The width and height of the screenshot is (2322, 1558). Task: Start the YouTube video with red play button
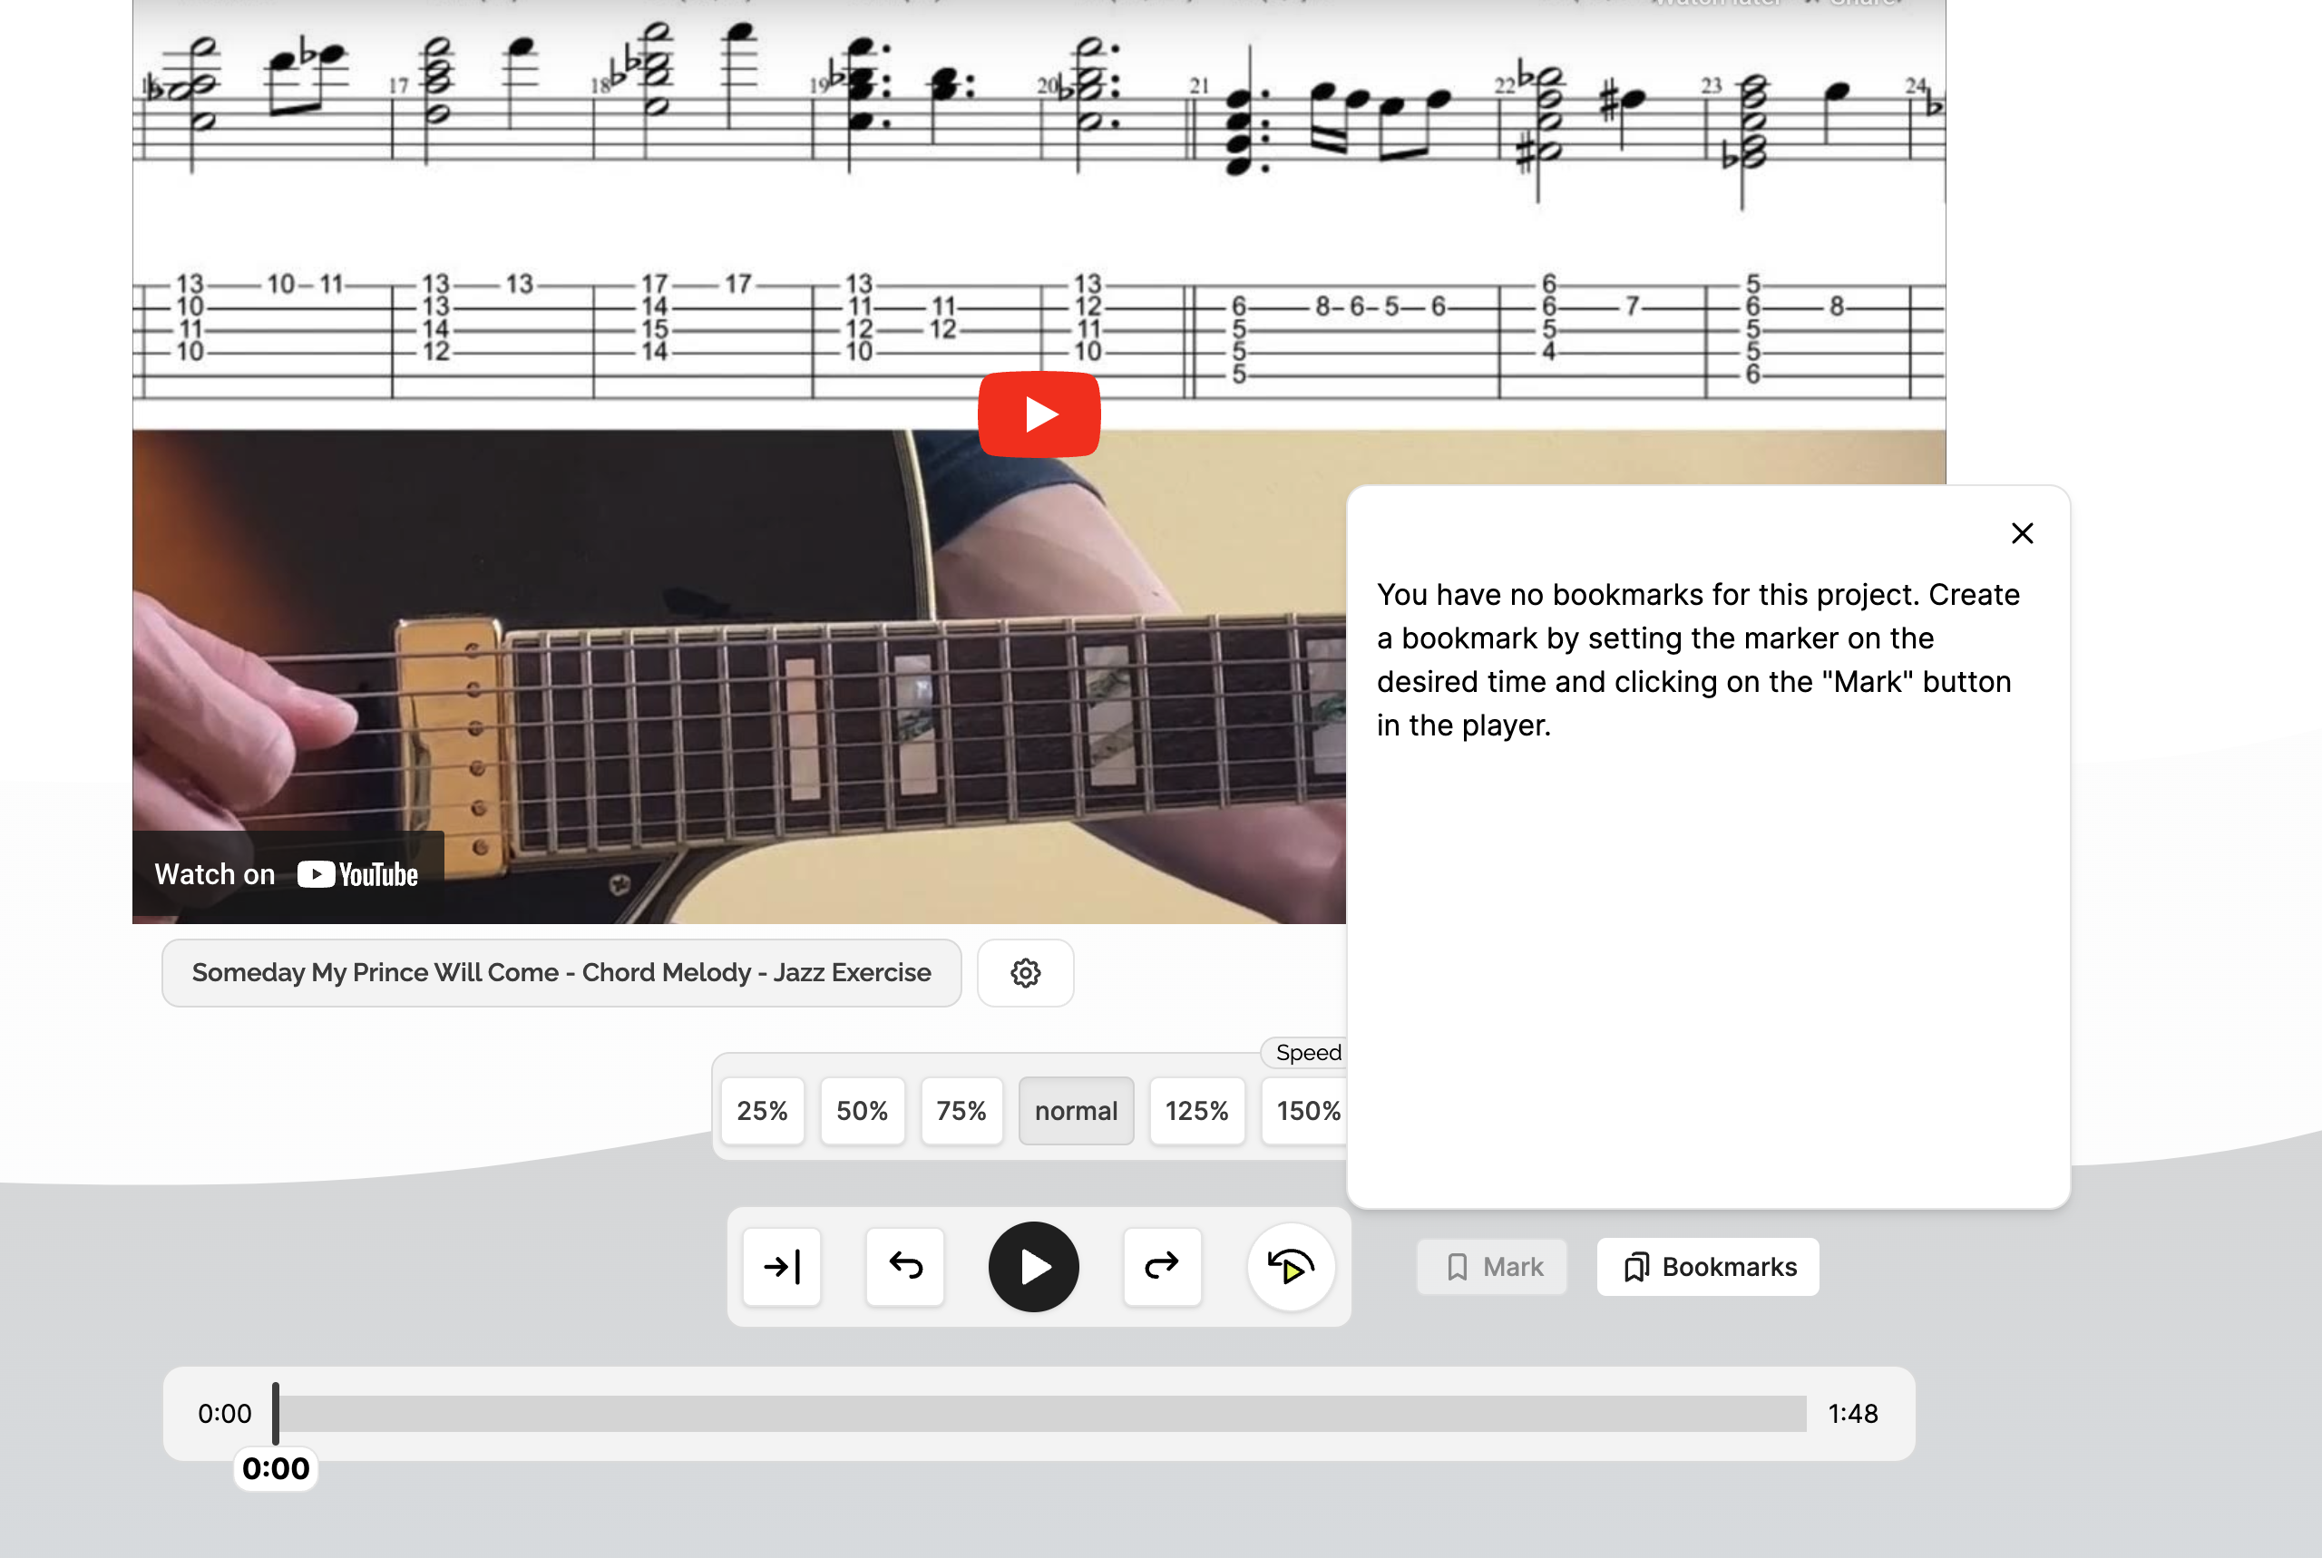coord(1039,414)
